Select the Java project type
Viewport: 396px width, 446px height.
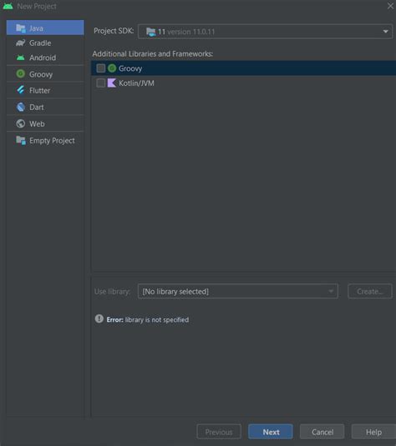[45, 28]
